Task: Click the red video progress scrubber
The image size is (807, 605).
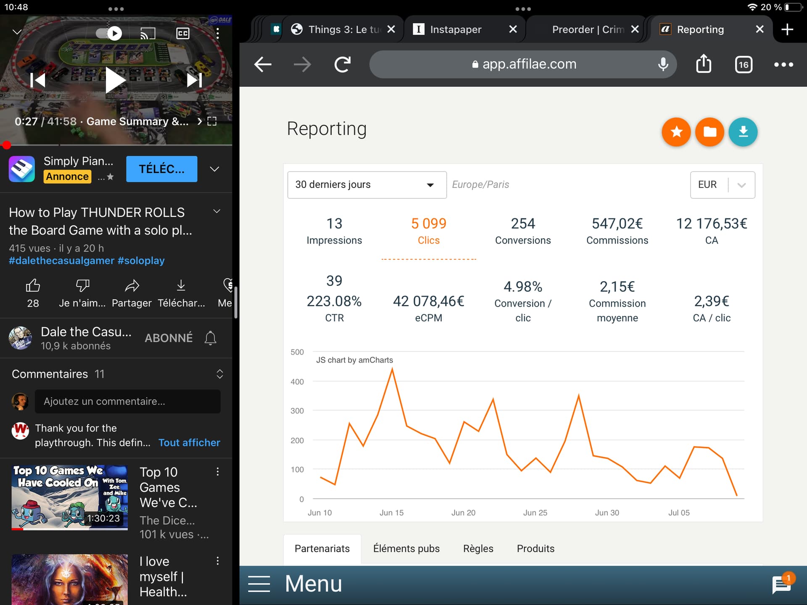Action: coord(6,145)
